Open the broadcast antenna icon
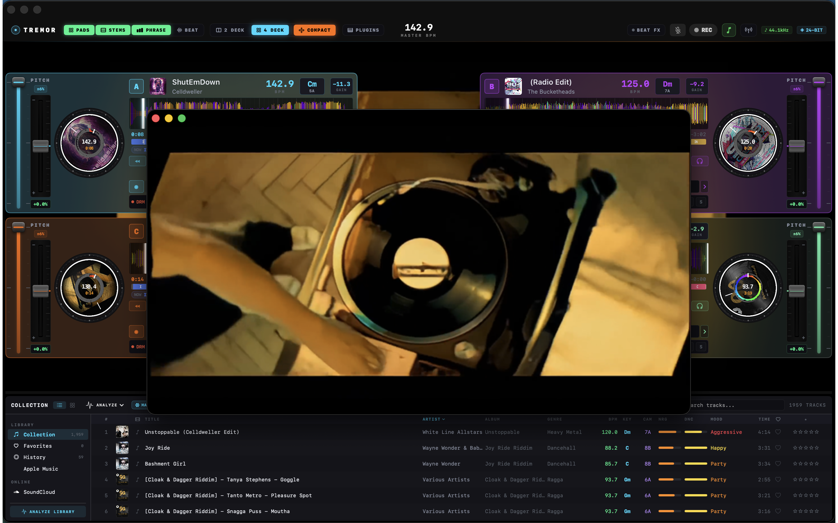This screenshot has height=523, width=838. point(748,30)
